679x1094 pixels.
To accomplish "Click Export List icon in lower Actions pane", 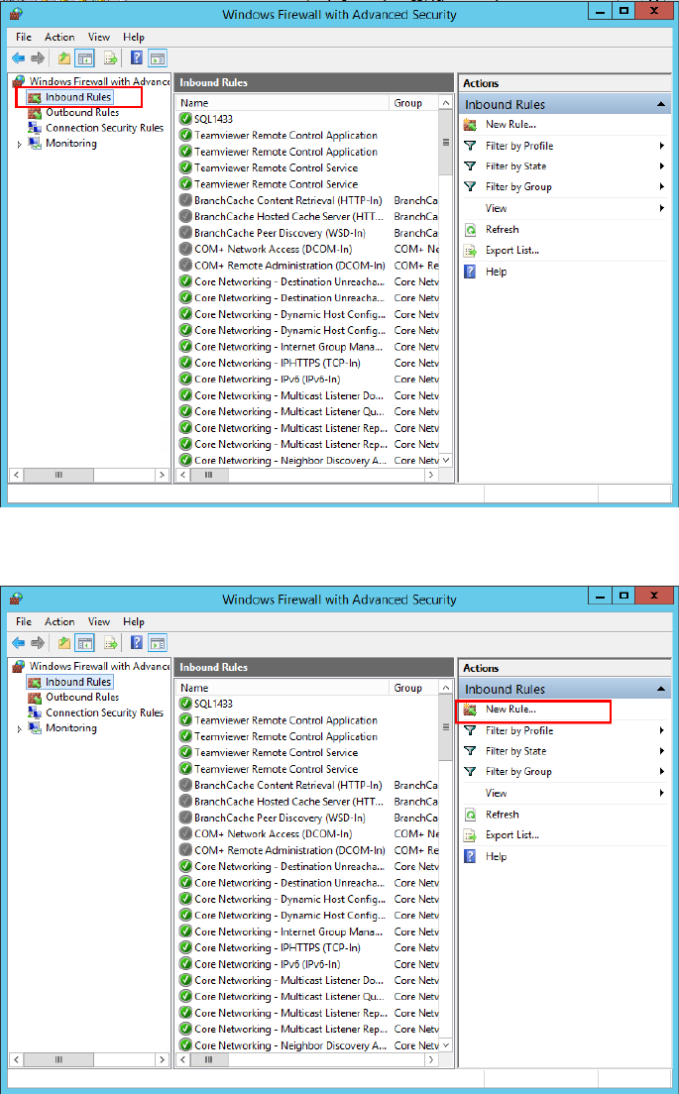I will [x=471, y=835].
